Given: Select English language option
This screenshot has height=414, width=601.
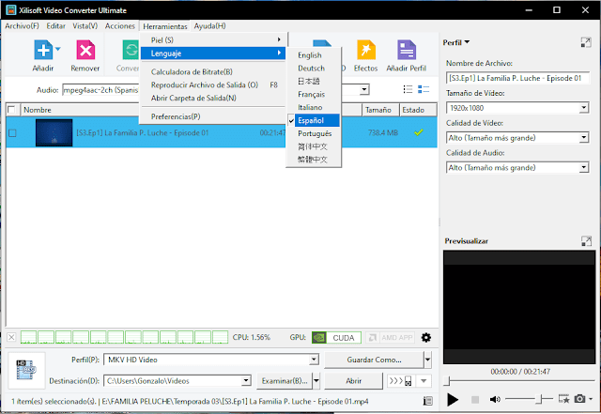Looking at the screenshot, I should point(310,55).
